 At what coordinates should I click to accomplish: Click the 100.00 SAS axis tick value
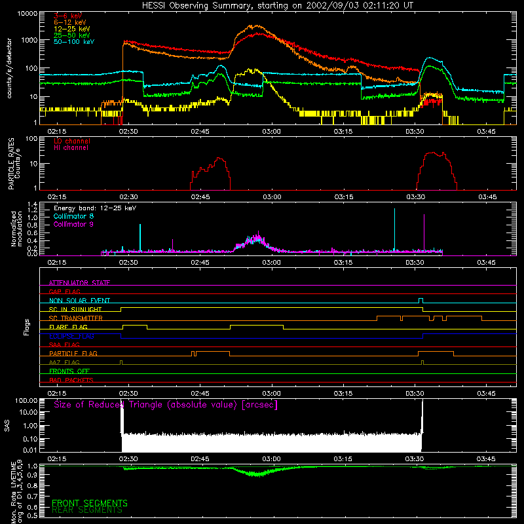click(x=27, y=400)
